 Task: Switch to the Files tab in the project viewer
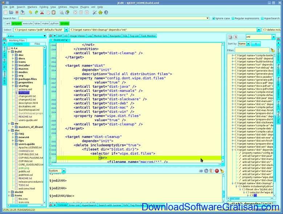click(x=37, y=44)
